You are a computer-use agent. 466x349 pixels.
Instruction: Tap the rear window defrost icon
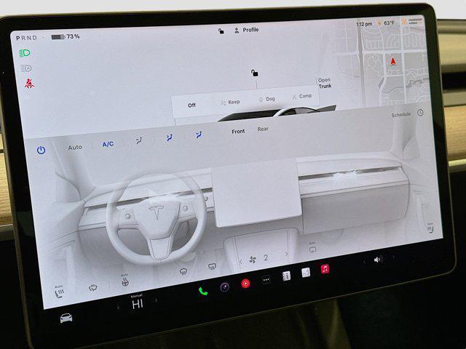pos(212,267)
